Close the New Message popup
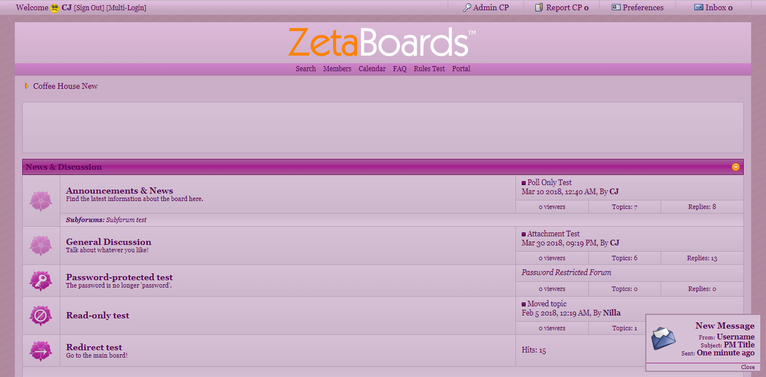 (748, 367)
